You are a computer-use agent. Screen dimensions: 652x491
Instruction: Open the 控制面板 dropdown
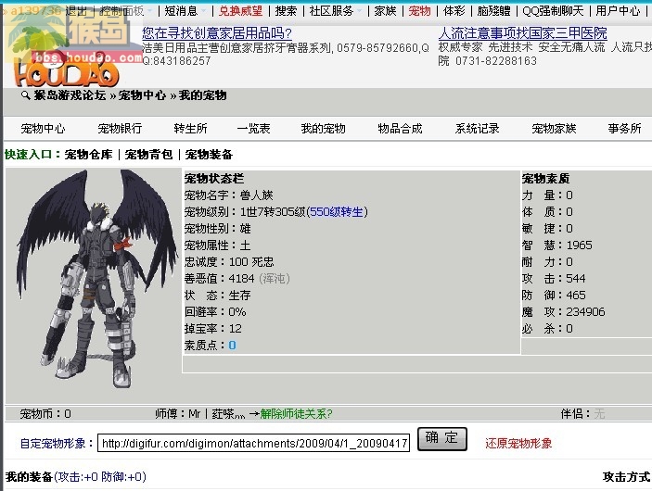121,11
